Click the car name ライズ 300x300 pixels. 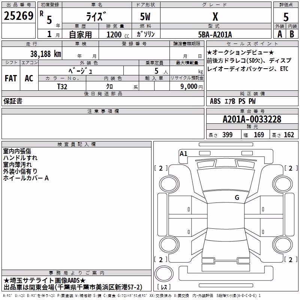pos(96,16)
